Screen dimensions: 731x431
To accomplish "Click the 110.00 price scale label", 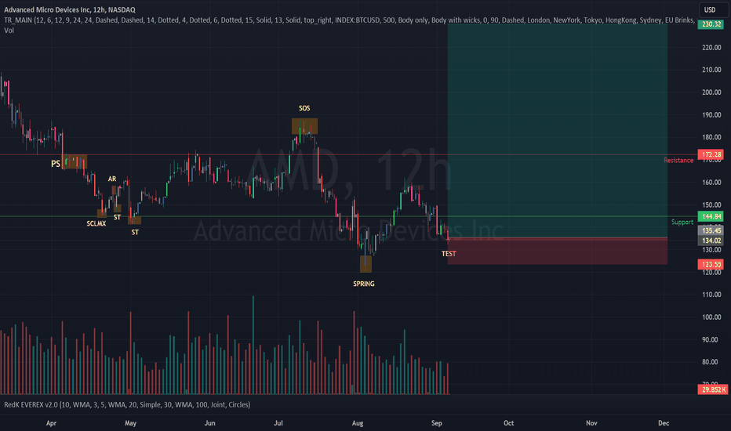I will click(711, 295).
